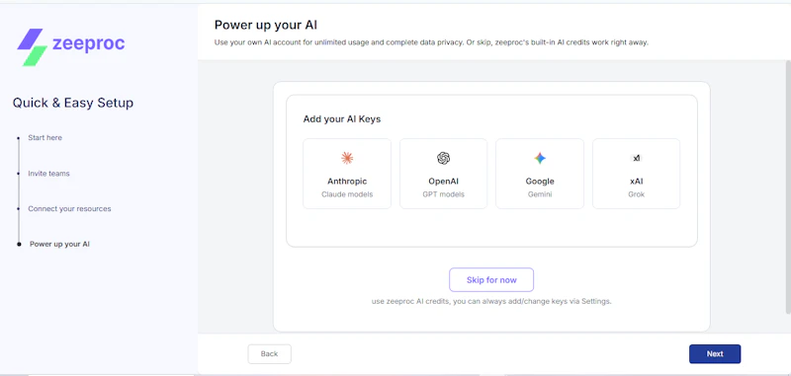Select the xAI logo icon
The width and height of the screenshot is (791, 376).
(636, 158)
